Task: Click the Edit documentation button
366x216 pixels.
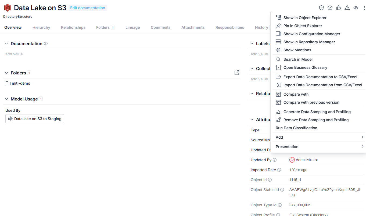Action: (88, 8)
